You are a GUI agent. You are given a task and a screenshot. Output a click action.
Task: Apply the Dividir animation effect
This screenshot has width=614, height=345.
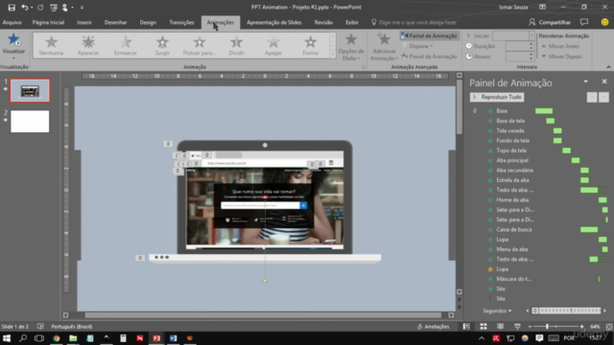236,46
